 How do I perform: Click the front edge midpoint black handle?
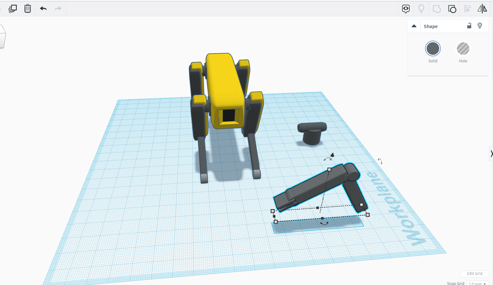[322, 218]
